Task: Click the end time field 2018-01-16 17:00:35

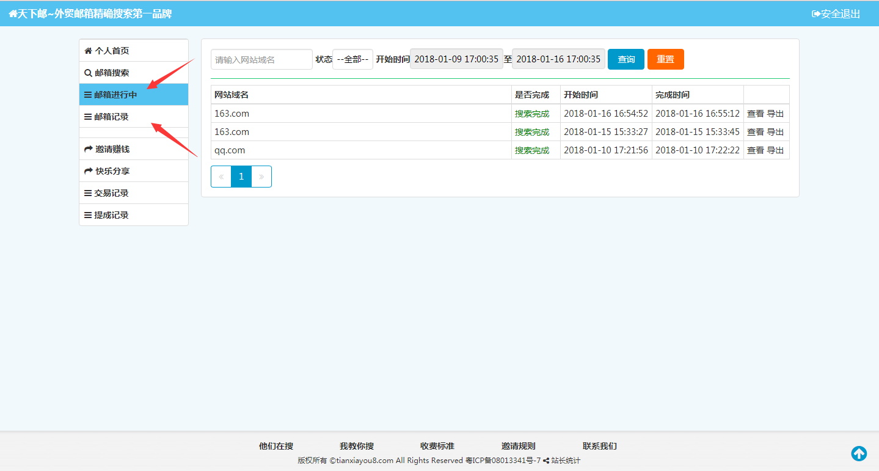Action: click(558, 59)
